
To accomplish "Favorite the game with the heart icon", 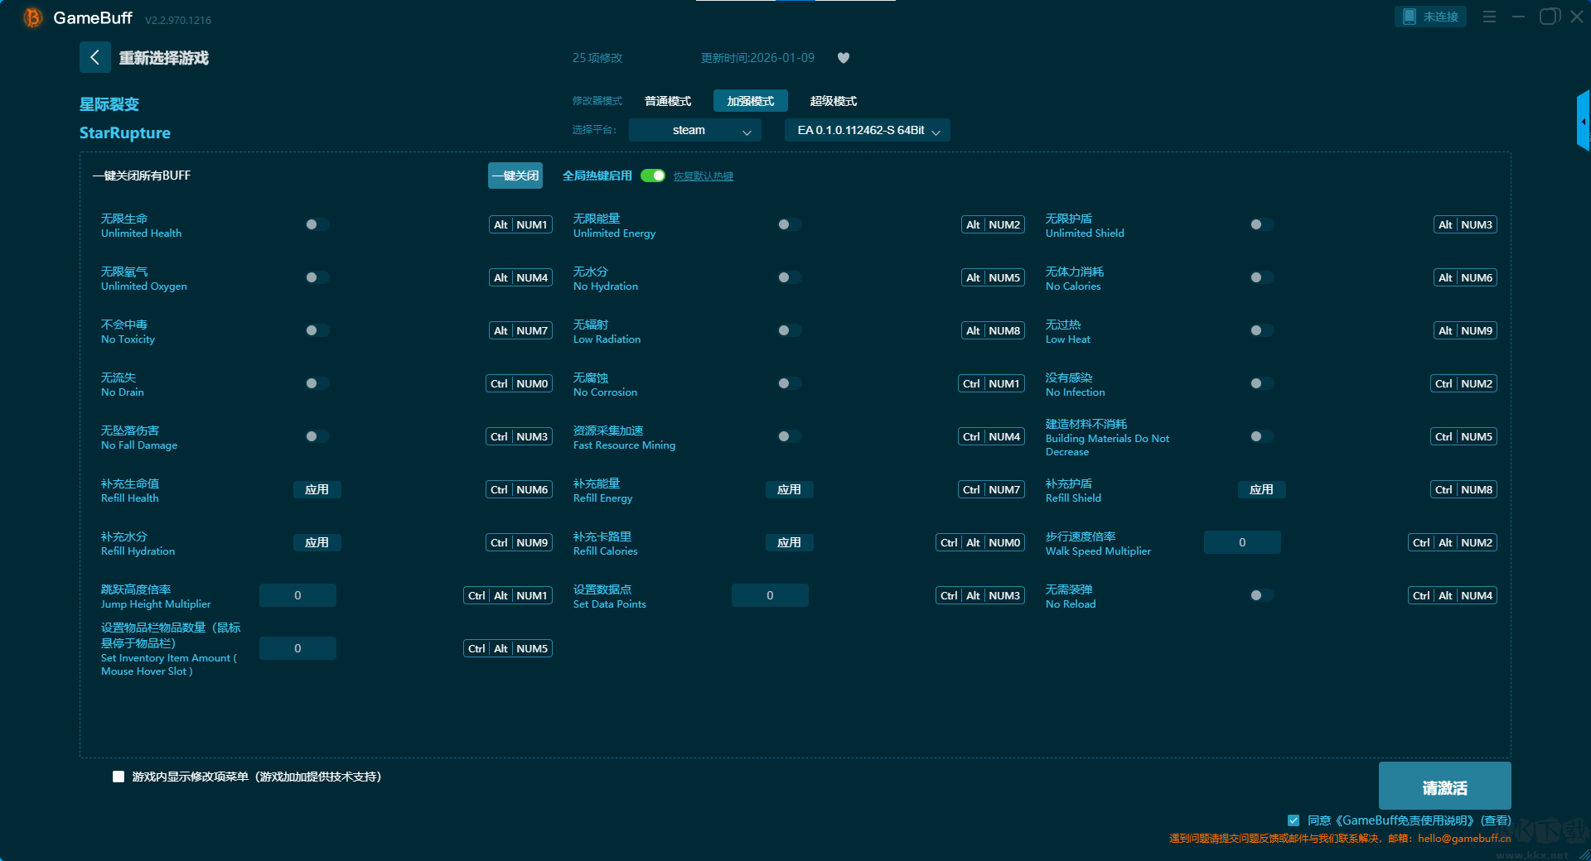I will (x=844, y=58).
